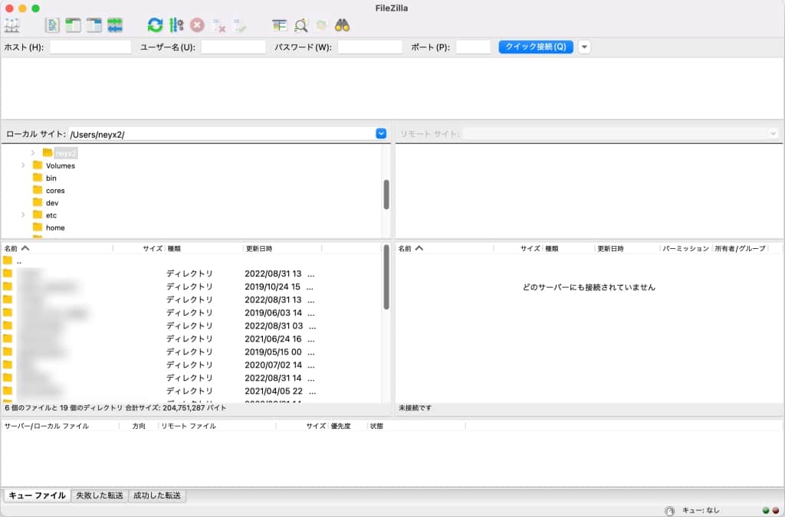Expand the etc folder chevron
The image size is (785, 517).
23,215
